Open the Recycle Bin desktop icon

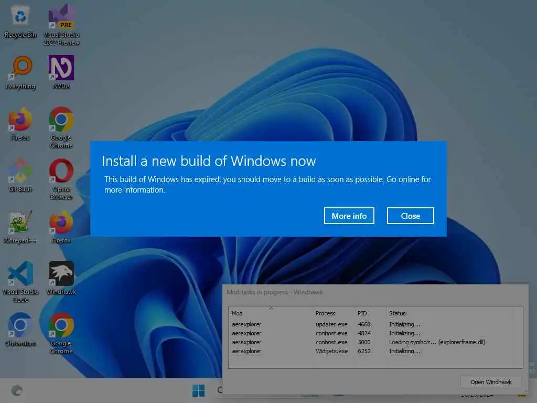(x=20, y=21)
